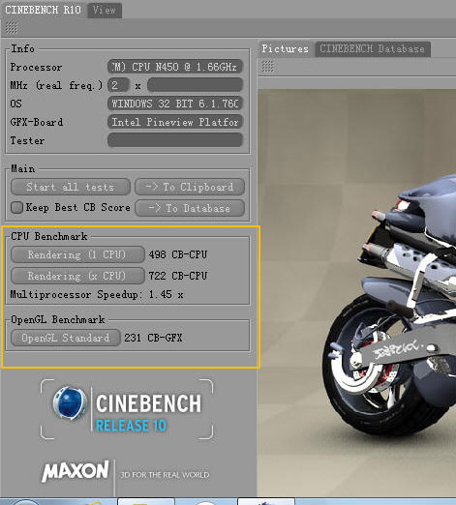This screenshot has width=456, height=505.
Task: Click the empty real frequency field
Action: 195,85
